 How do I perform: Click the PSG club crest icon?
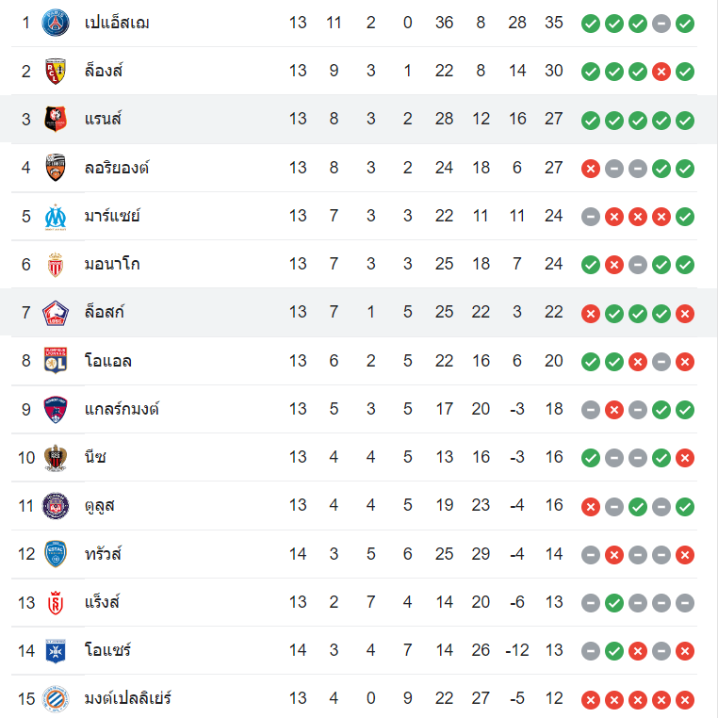tap(56, 22)
